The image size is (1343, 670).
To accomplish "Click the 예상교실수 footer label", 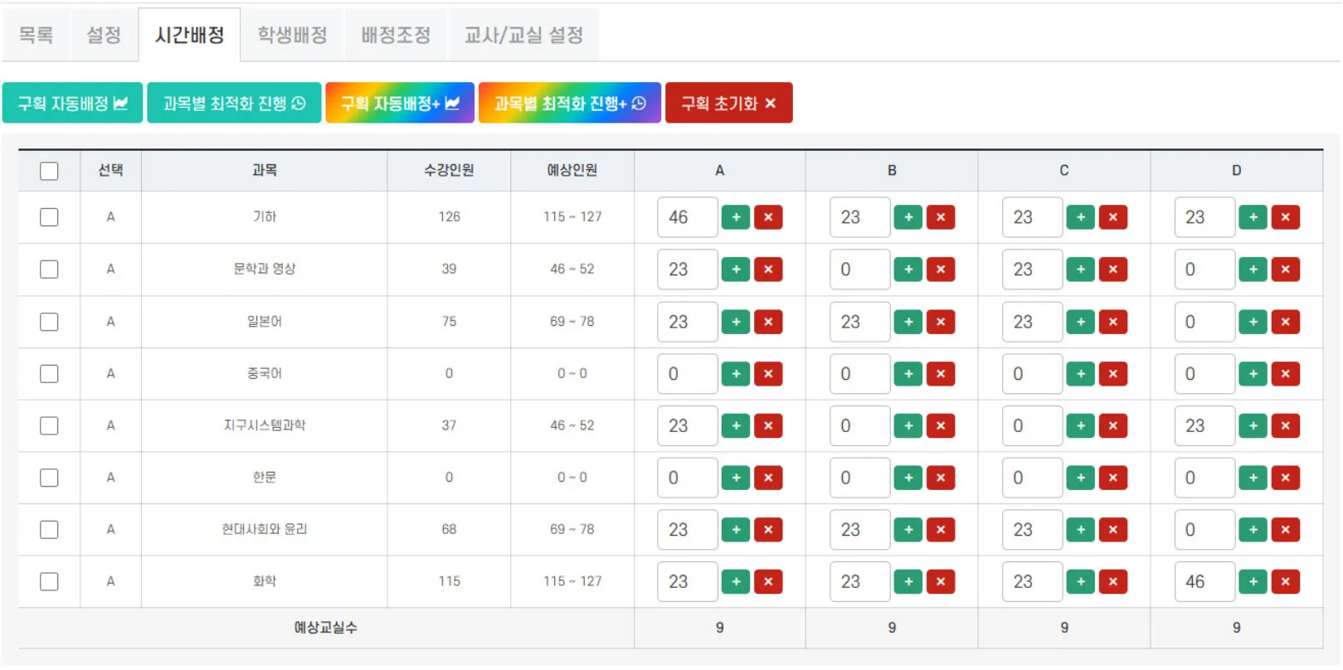I will (x=326, y=629).
